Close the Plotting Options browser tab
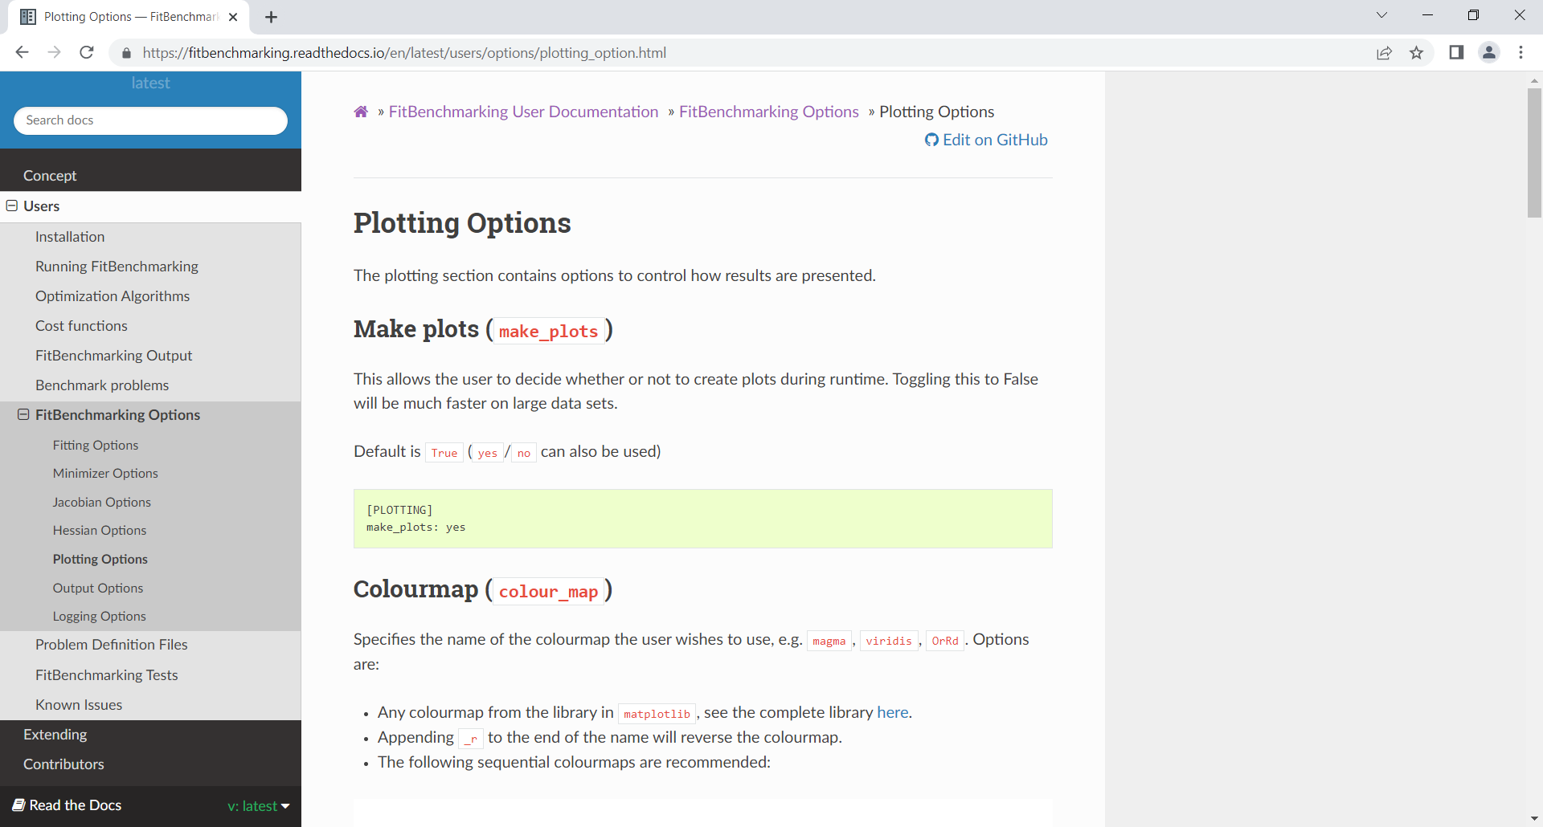Image resolution: width=1543 pixels, height=827 pixels. 233,17
